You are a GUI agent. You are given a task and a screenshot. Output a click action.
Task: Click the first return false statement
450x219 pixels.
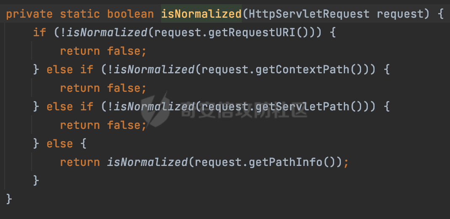103,51
